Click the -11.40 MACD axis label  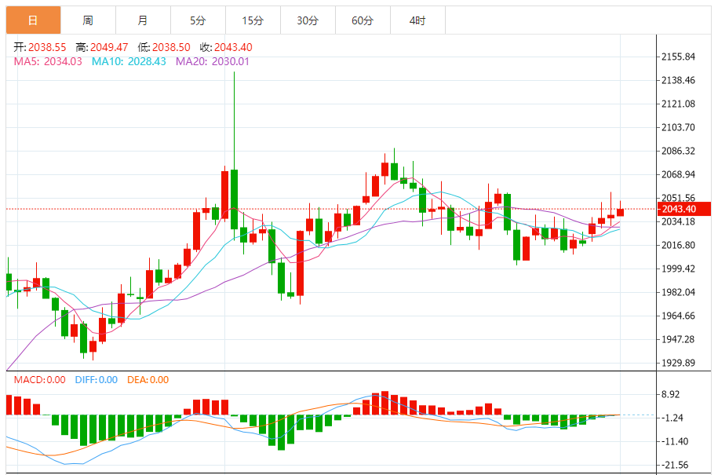point(675,441)
